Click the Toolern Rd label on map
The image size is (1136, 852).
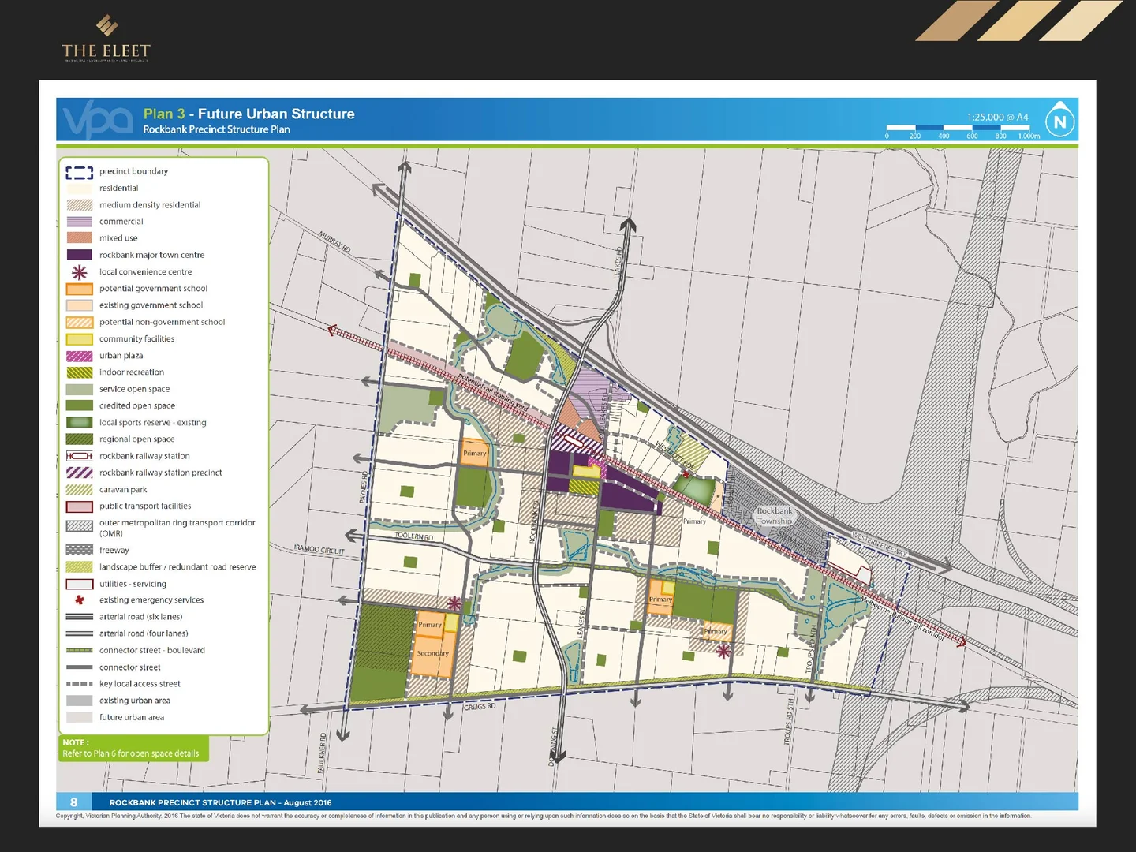pyautogui.click(x=413, y=536)
